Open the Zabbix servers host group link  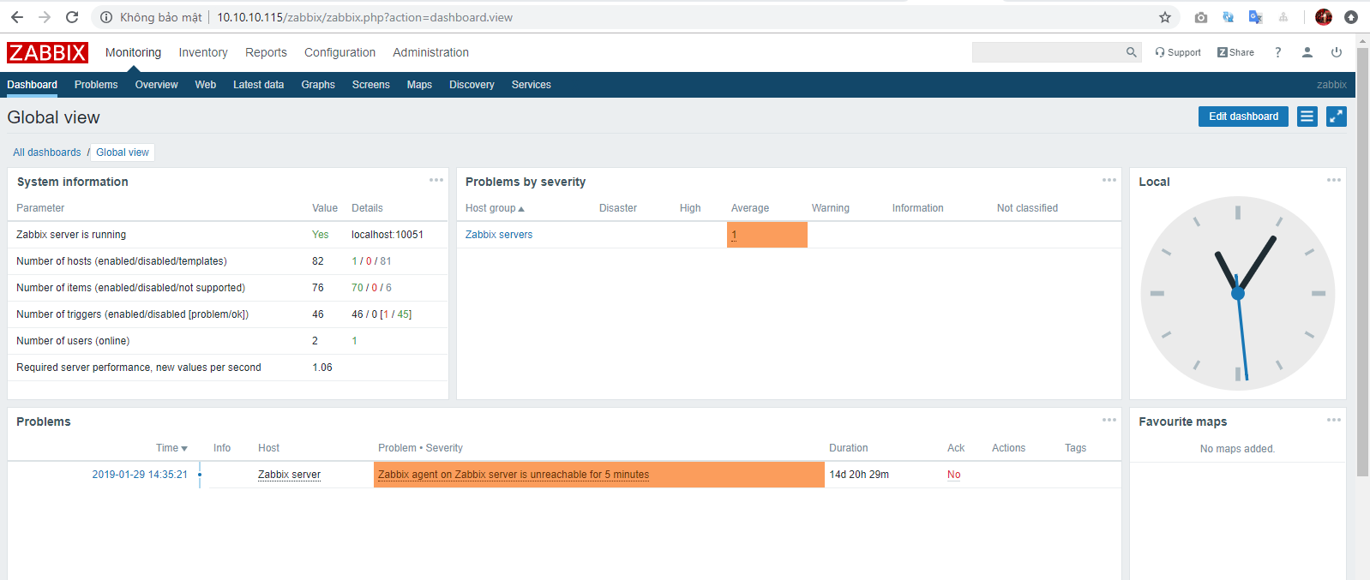click(499, 235)
